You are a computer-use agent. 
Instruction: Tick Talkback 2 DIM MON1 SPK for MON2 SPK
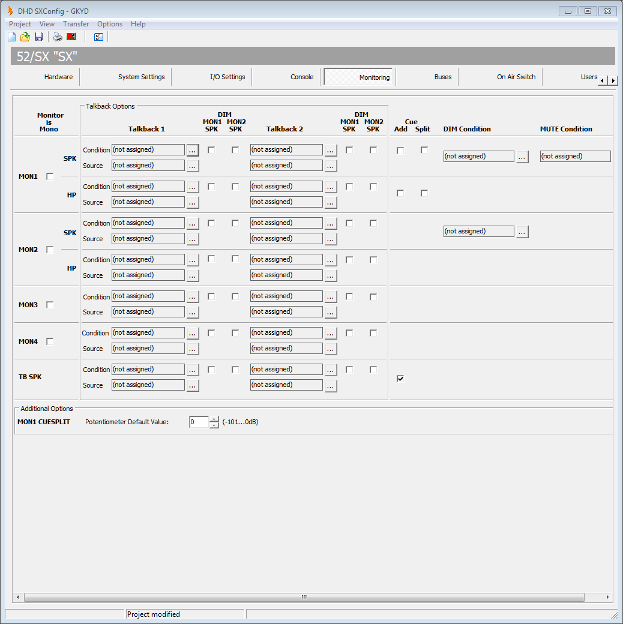(349, 223)
